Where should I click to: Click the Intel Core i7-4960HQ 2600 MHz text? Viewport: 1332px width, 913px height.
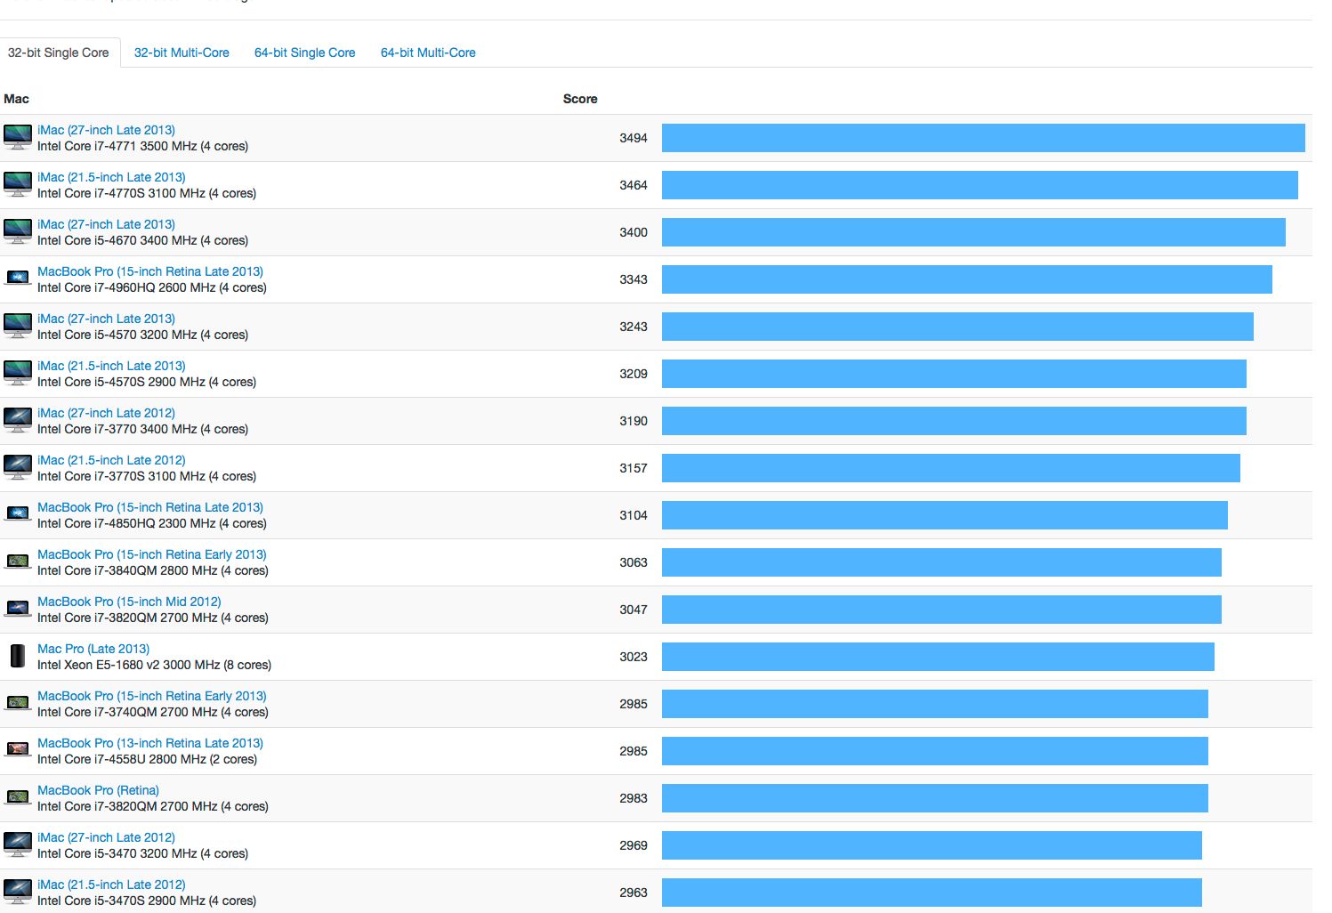pyautogui.click(x=152, y=287)
